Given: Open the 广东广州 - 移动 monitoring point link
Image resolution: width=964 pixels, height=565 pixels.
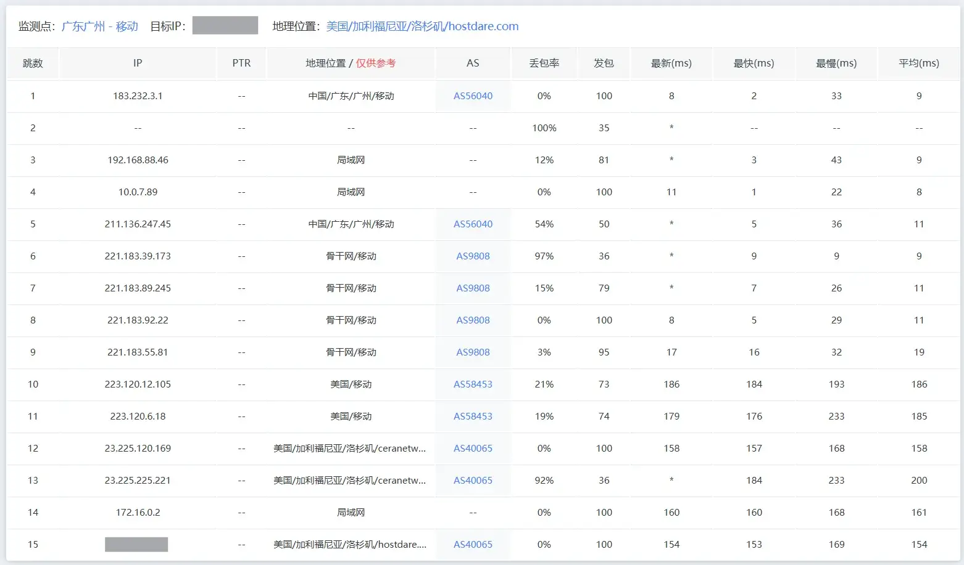Looking at the screenshot, I should coord(100,26).
